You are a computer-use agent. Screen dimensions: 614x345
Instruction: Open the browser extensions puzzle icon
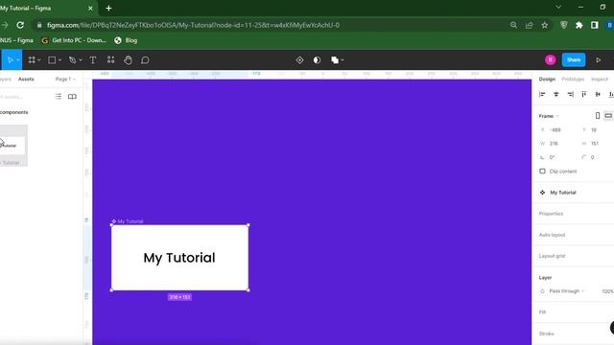coord(579,25)
